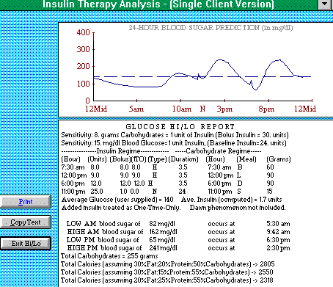Image resolution: width=333 pixels, height=287 pixels.
Task: Click the 5am label on time axis
Action: click(x=136, y=109)
